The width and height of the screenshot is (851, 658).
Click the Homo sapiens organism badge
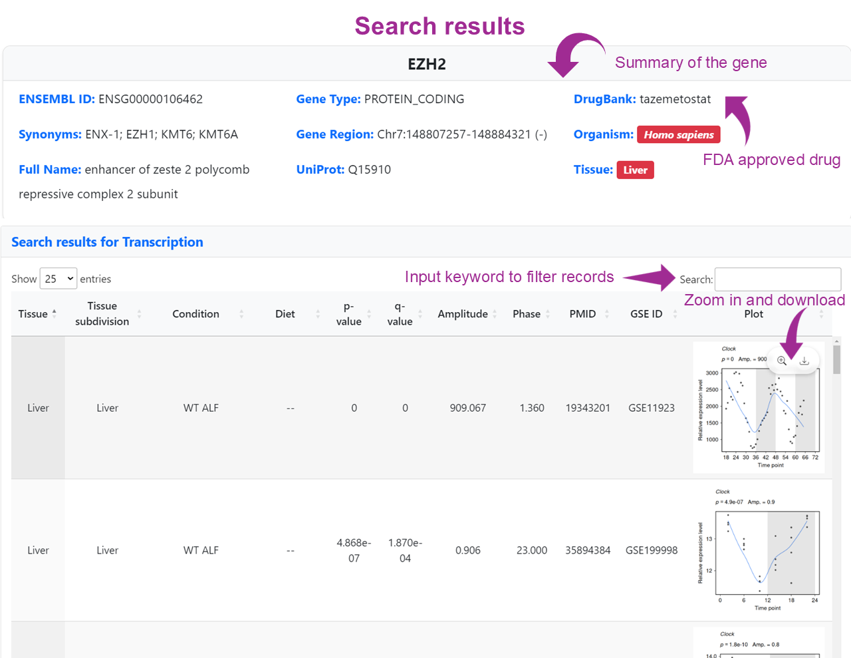678,134
